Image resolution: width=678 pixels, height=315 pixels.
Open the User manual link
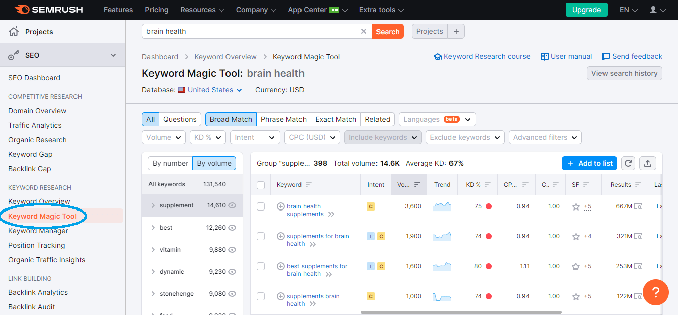coord(566,57)
